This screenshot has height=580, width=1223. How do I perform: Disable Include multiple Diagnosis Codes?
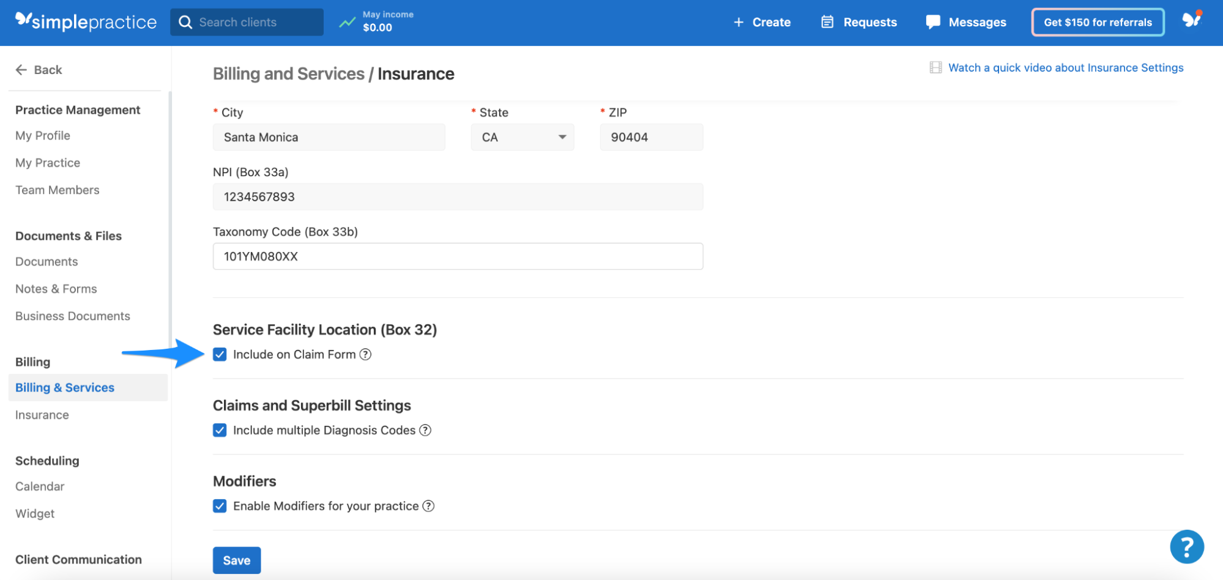(x=219, y=430)
